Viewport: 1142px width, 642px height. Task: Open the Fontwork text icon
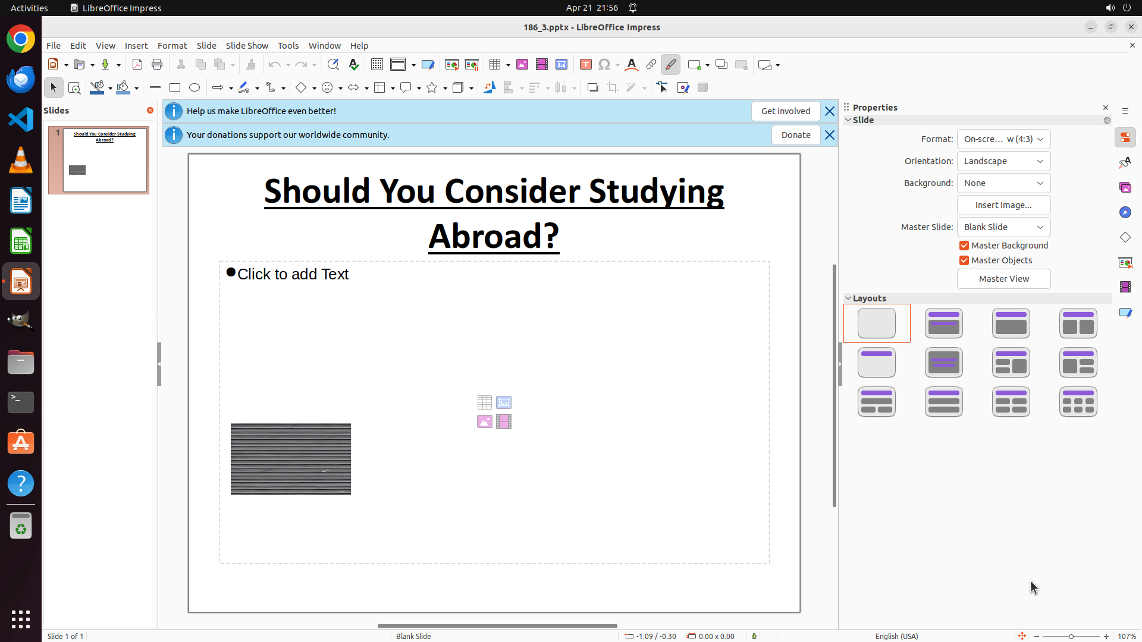[632, 65]
